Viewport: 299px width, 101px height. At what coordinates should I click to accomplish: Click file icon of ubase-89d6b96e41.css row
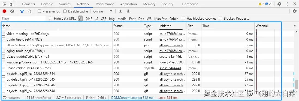coord(4,68)
